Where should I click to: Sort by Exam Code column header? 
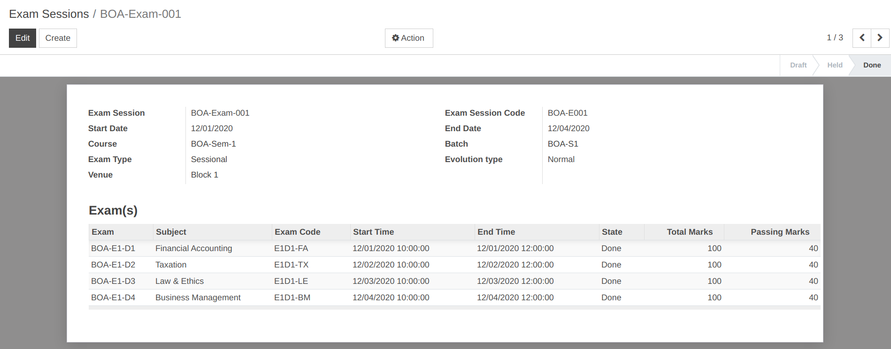click(311, 232)
